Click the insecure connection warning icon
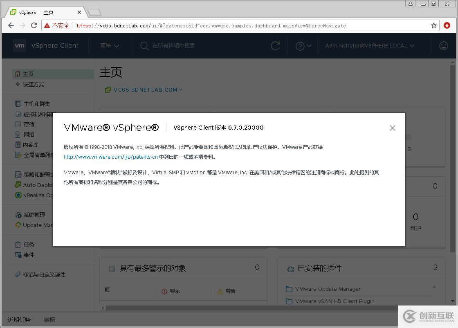458x328 pixels. click(x=47, y=26)
